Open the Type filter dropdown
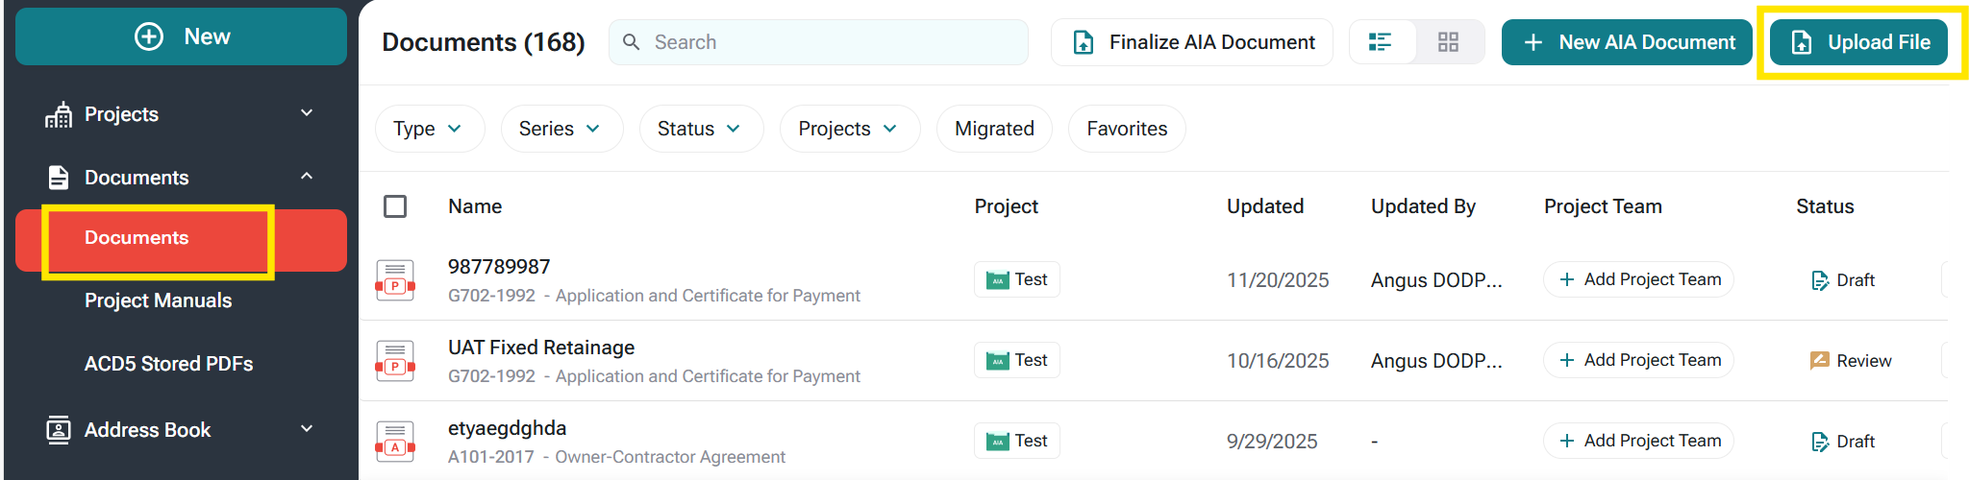Viewport: 1969px width, 480px height. pyautogui.click(x=429, y=129)
